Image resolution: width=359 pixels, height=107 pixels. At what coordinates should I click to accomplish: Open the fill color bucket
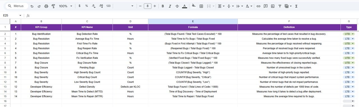194,6
